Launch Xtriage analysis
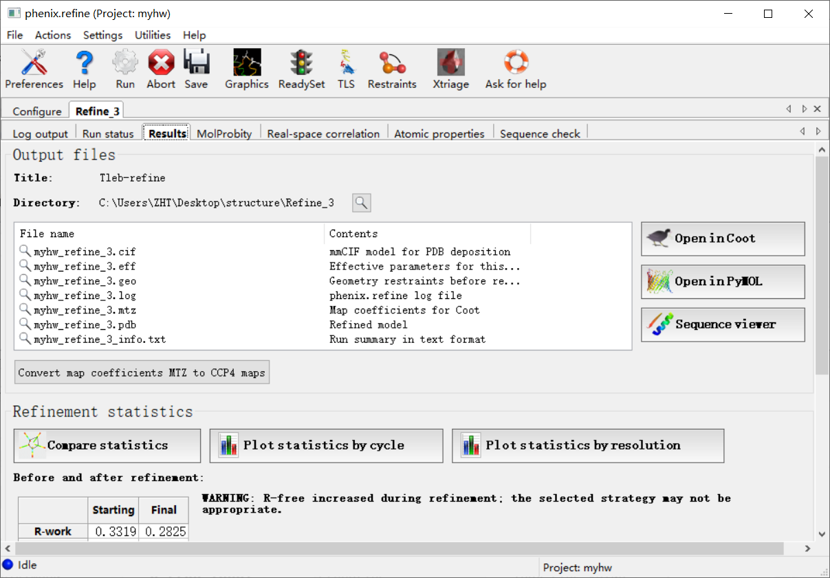Image resolution: width=830 pixels, height=578 pixels. [451, 69]
